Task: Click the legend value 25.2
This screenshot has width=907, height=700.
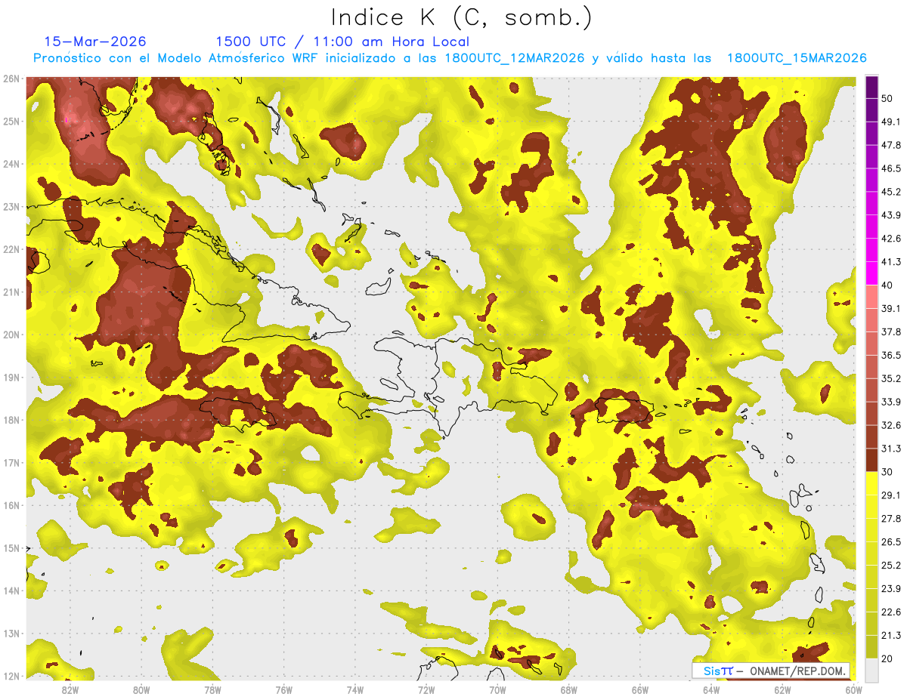Action: pyautogui.click(x=890, y=566)
